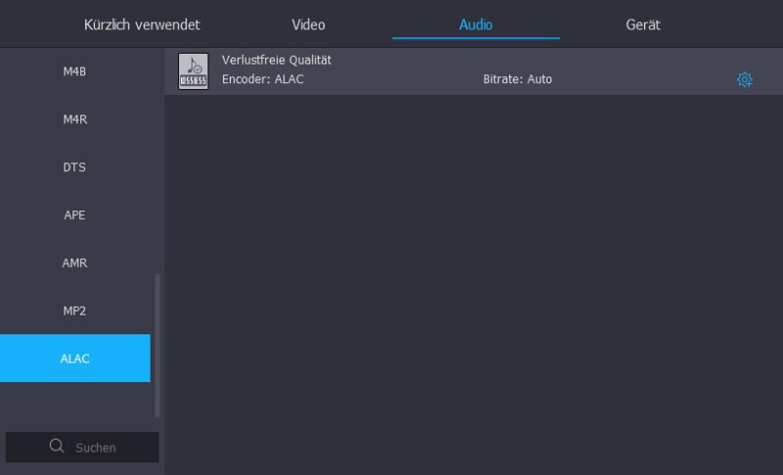Click the format list vertical scrollbar
The width and height of the screenshot is (783, 475).
(158, 343)
